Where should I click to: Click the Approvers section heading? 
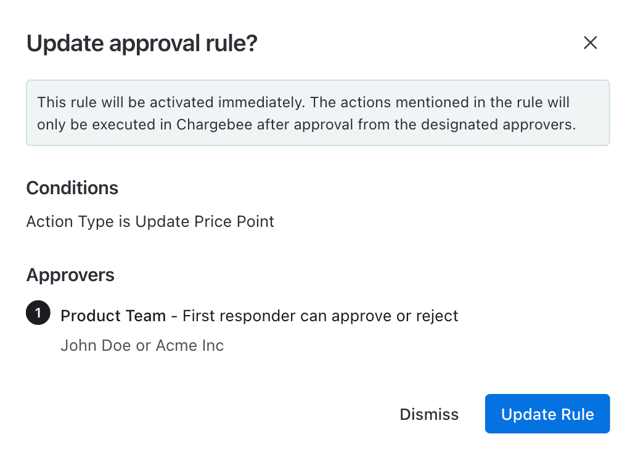click(x=70, y=275)
